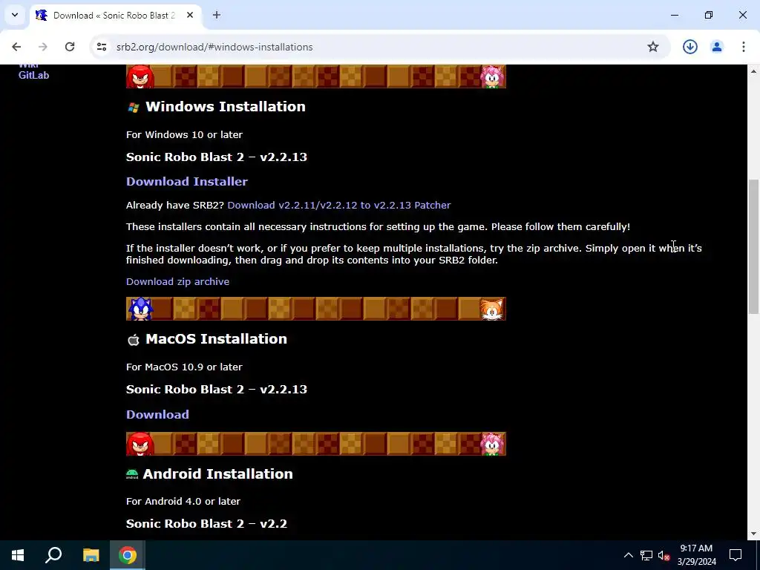Click the page vertical scrollbar thumb
The height and width of the screenshot is (570, 760).
point(753,246)
